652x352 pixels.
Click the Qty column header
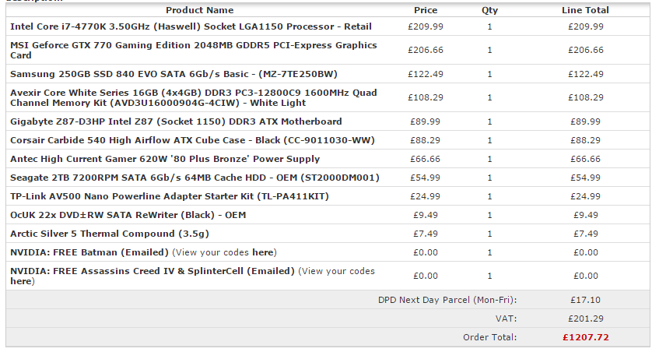tap(489, 11)
